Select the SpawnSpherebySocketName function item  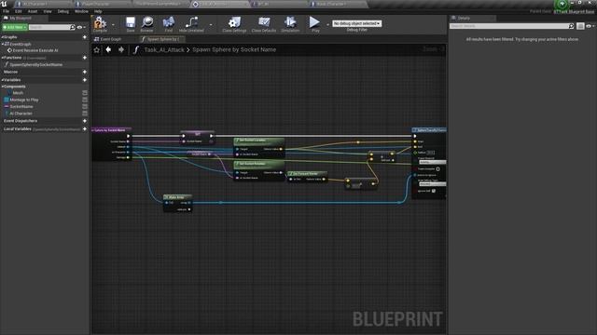coord(36,64)
